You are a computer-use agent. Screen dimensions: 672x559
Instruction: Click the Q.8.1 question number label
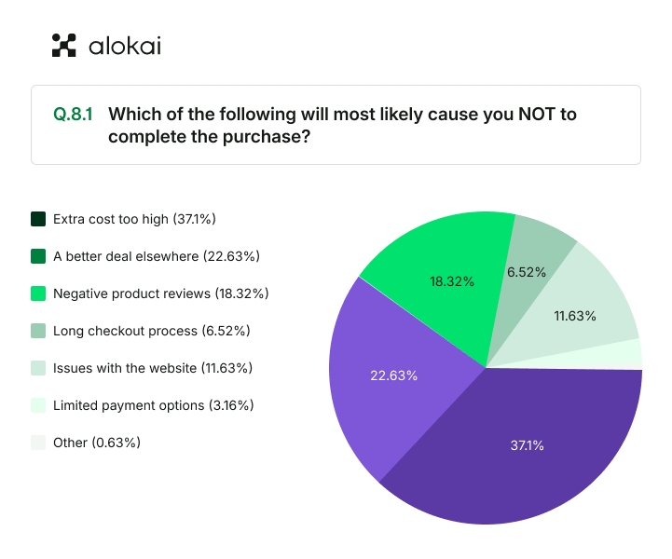(x=74, y=115)
